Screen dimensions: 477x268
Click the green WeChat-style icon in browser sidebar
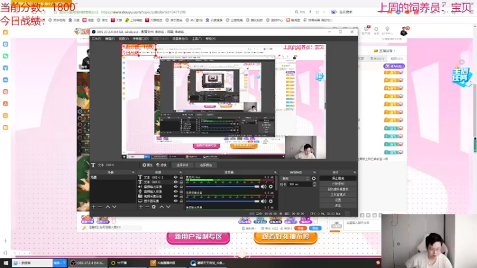[5, 56]
